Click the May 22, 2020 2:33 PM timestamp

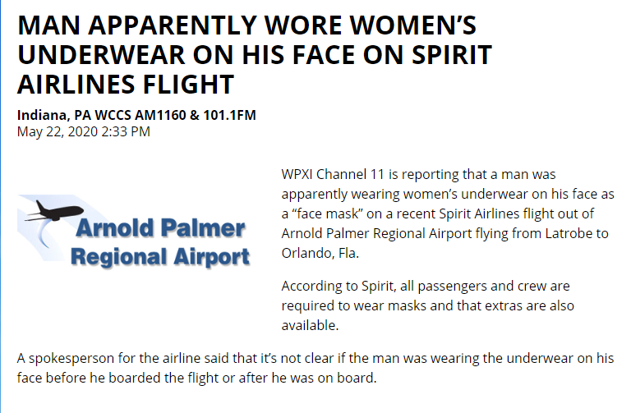click(84, 131)
